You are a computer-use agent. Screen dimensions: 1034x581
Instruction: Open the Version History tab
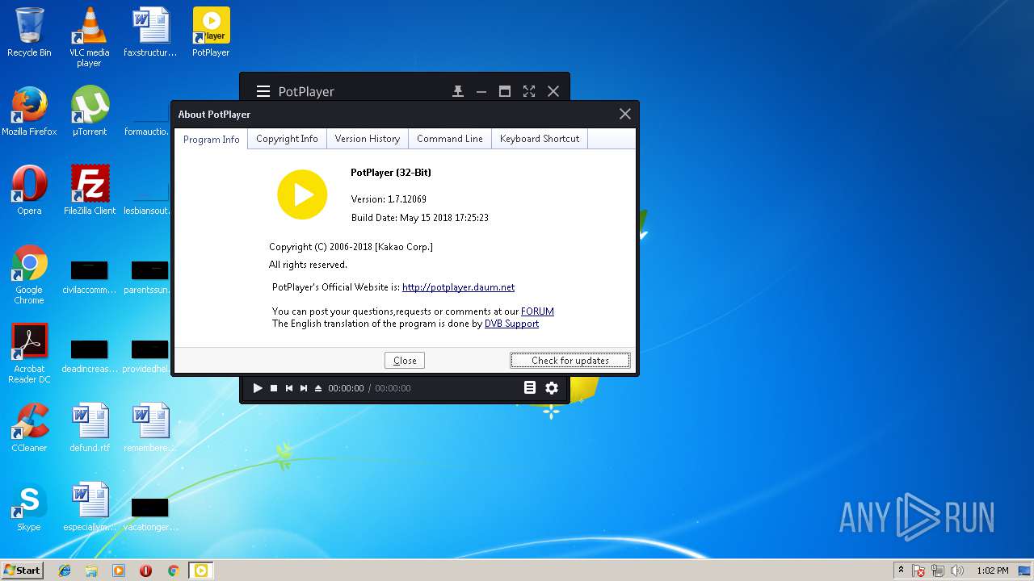point(368,139)
